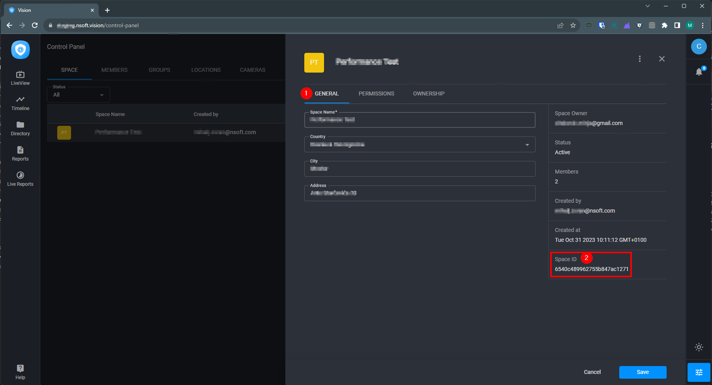Bookmark this page with the star
The height and width of the screenshot is (385, 712).
click(x=573, y=25)
